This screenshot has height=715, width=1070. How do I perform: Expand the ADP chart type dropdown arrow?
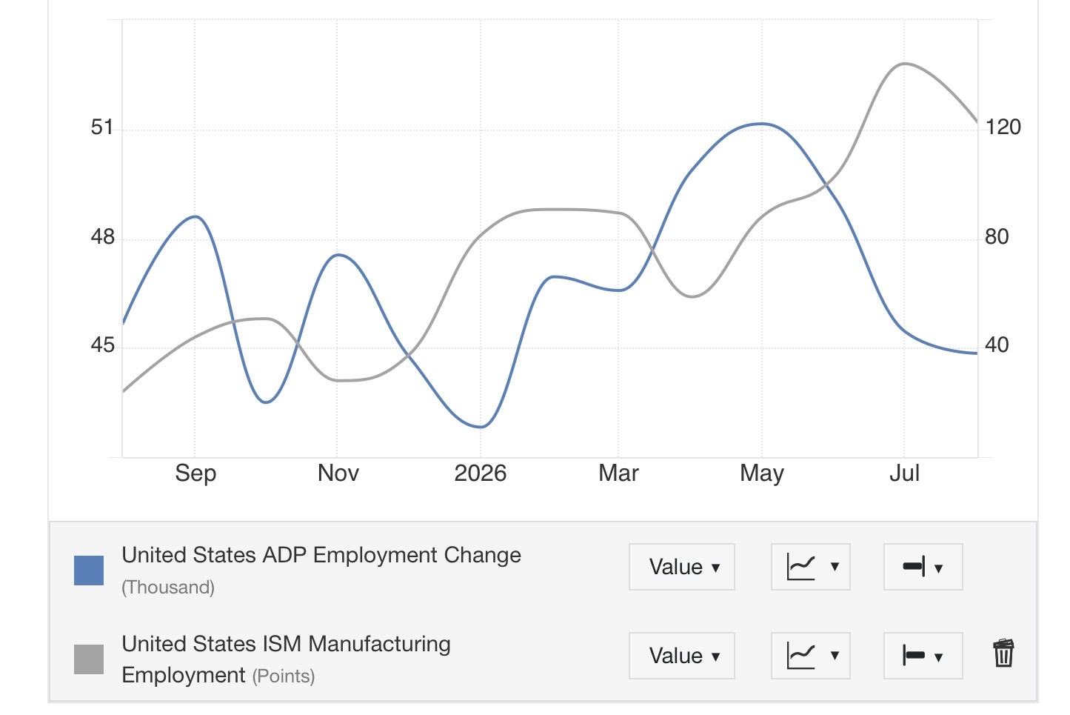point(835,567)
